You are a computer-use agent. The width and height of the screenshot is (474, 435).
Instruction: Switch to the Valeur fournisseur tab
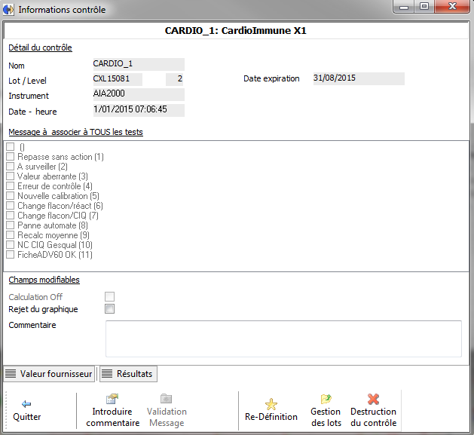click(49, 374)
